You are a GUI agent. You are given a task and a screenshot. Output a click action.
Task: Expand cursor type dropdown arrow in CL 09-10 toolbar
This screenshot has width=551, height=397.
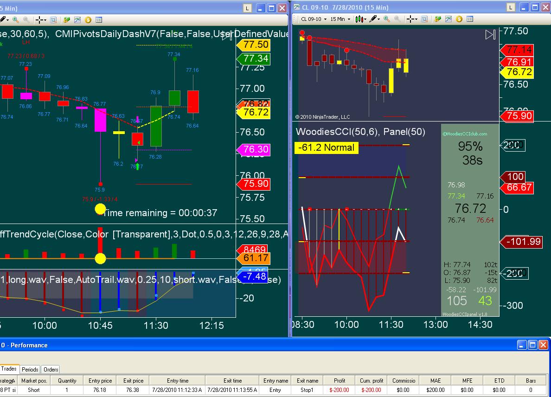(x=416, y=19)
